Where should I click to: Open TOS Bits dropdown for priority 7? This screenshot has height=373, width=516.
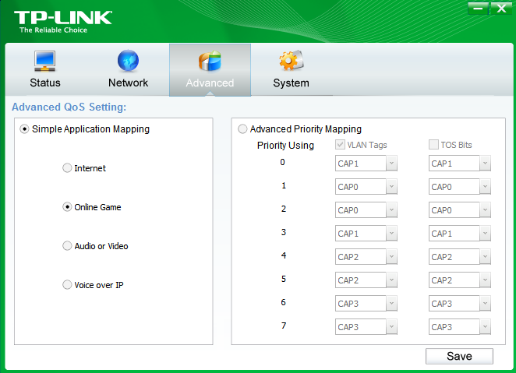(459, 326)
